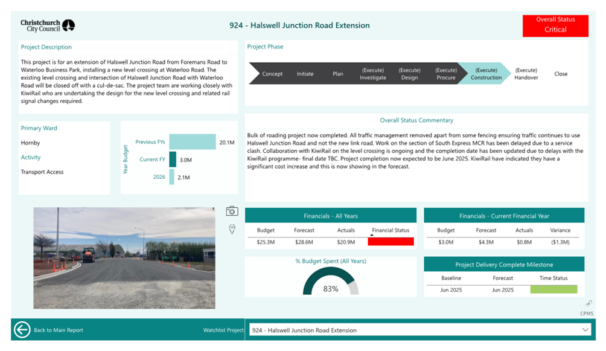Click the Back to Main Report link
The image size is (606, 351).
[x=59, y=330]
